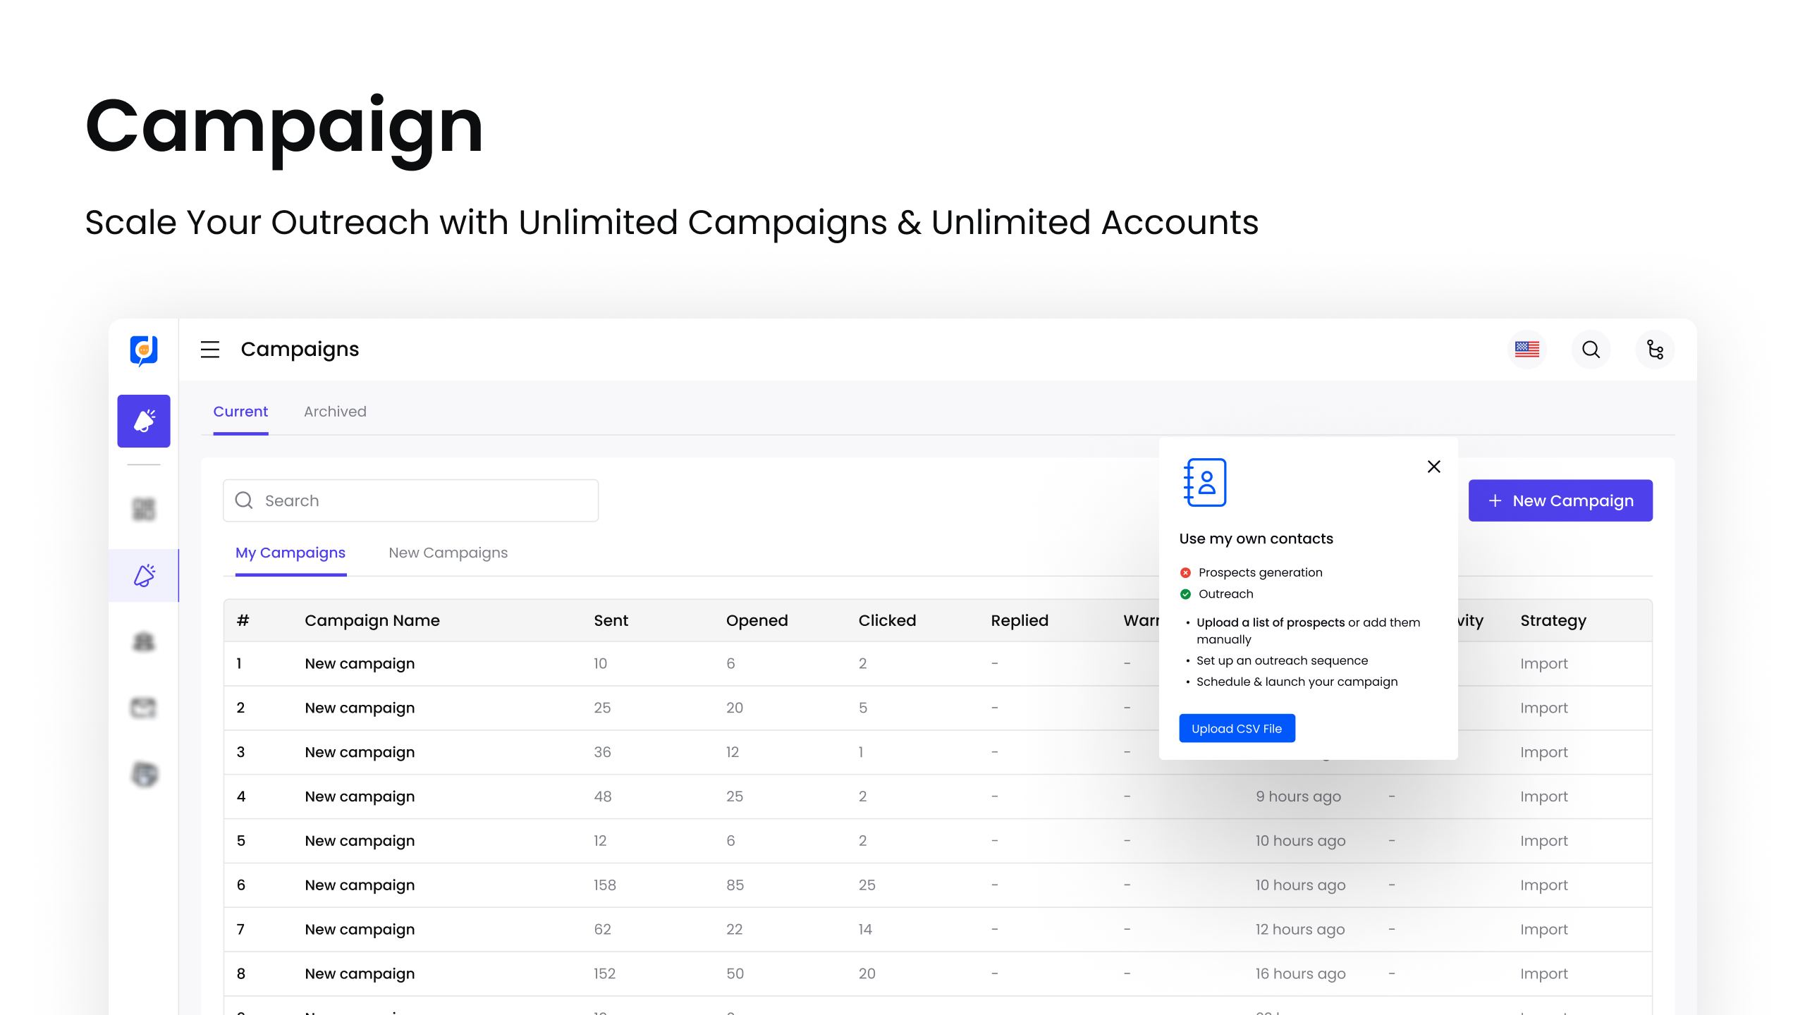Select the My Campaigns tab
This screenshot has width=1805, height=1015.
[290, 553]
